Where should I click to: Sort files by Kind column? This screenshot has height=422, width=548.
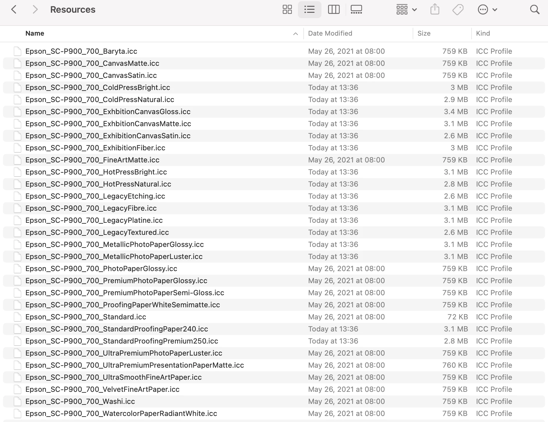pos(483,34)
